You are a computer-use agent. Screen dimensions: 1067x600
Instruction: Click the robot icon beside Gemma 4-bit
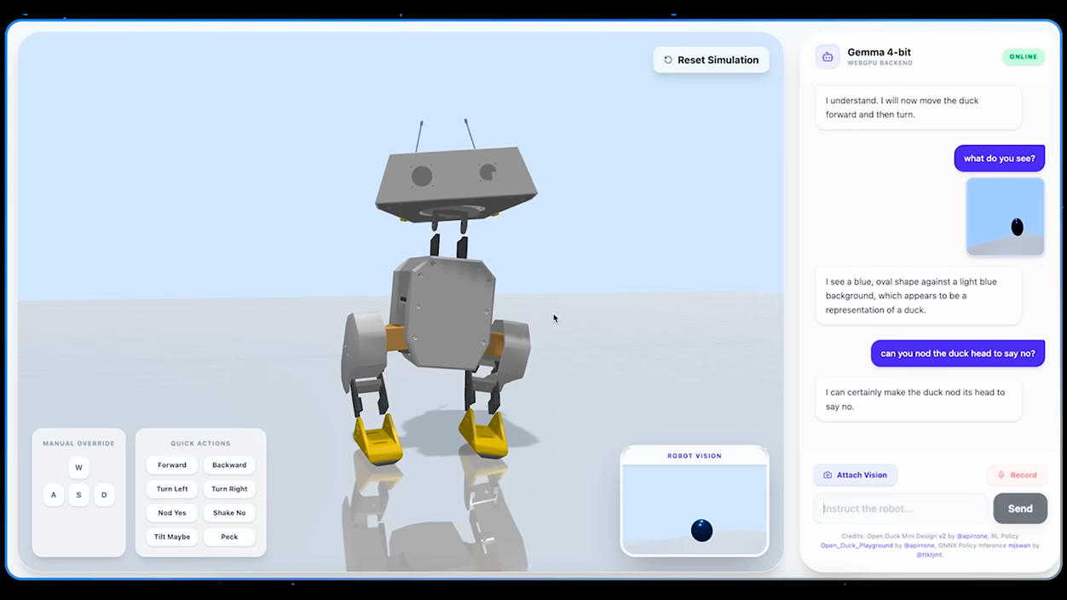(x=827, y=57)
